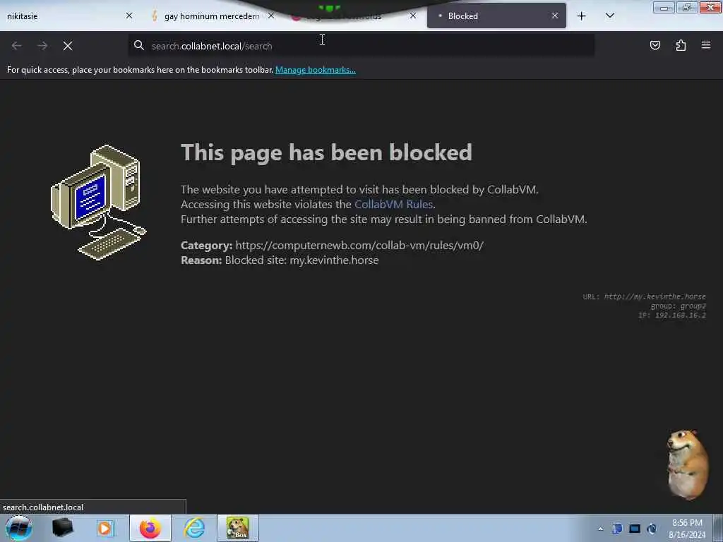
Task: Close the nikitasie tab
Action: coord(129,16)
